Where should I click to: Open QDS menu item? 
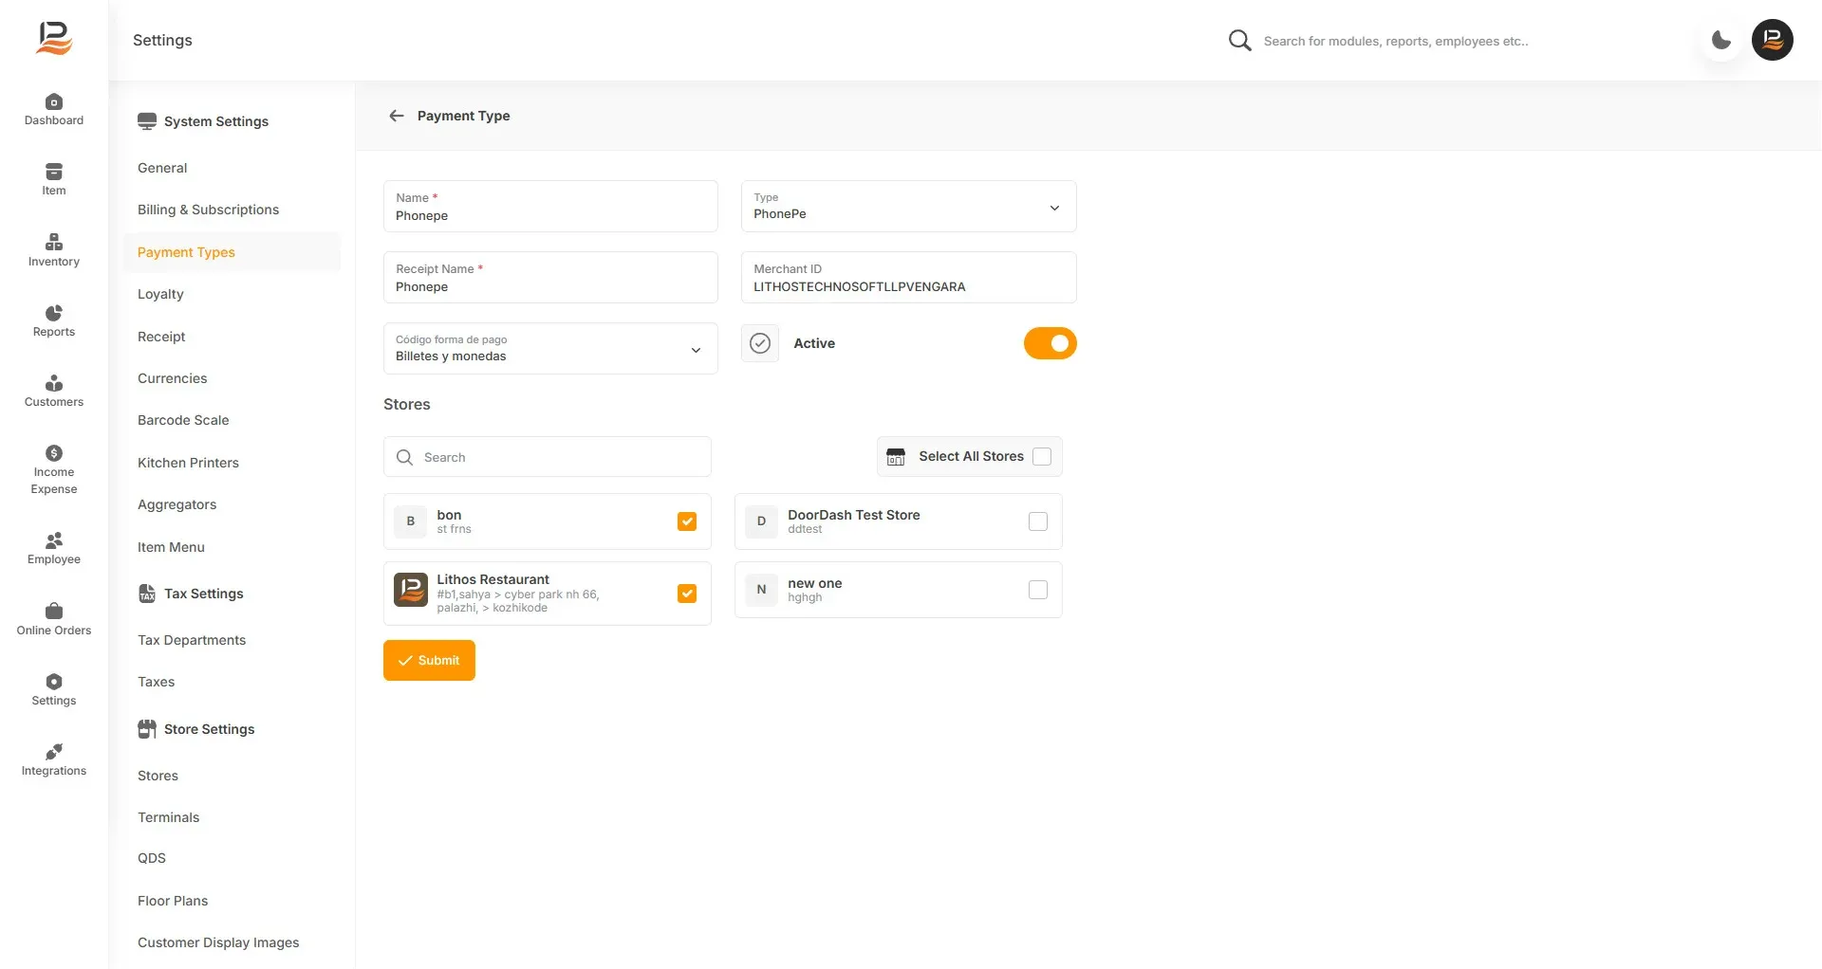coord(152,858)
